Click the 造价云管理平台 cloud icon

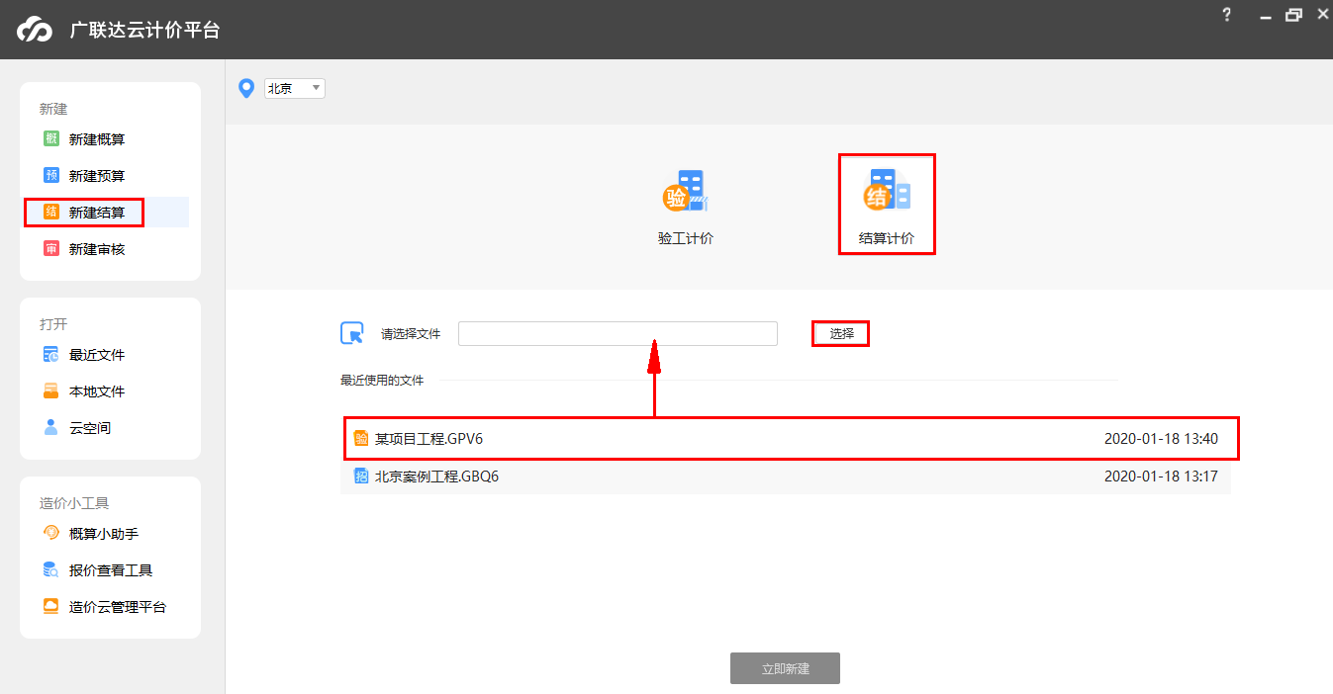pyautogui.click(x=51, y=606)
